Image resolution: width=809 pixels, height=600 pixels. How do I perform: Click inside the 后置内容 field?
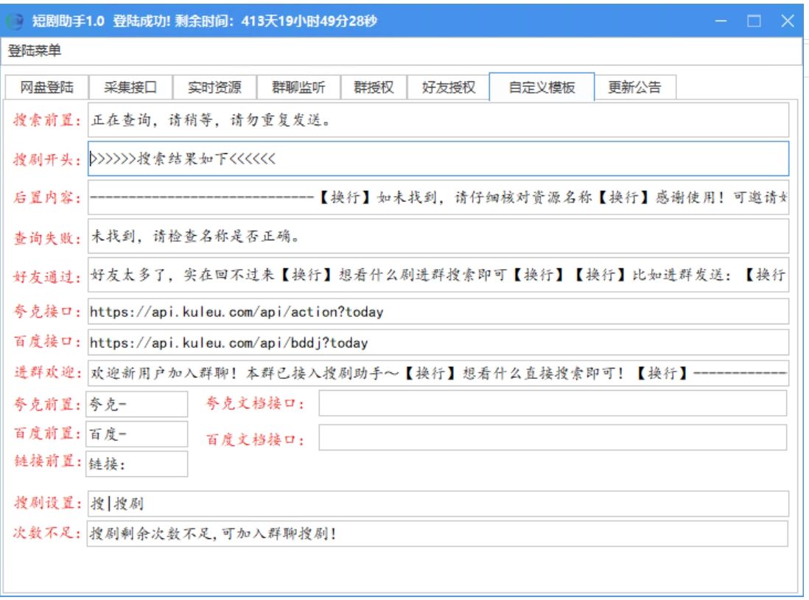(438, 198)
